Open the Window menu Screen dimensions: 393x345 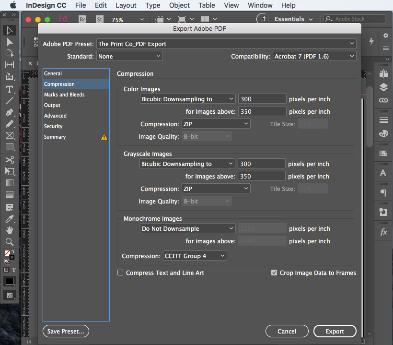[x=260, y=5]
